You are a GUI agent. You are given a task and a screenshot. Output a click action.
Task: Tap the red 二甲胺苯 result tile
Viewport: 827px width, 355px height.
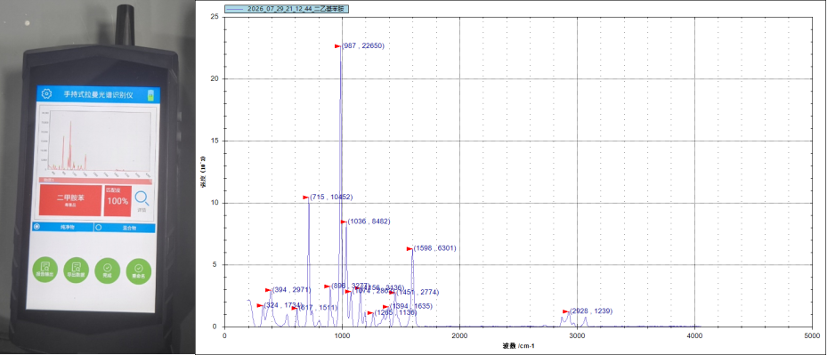(70, 200)
